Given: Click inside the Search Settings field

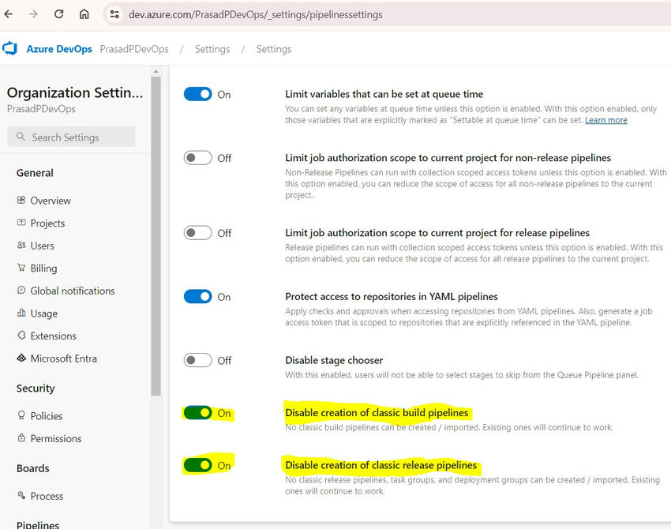Looking at the screenshot, I should pyautogui.click(x=71, y=137).
